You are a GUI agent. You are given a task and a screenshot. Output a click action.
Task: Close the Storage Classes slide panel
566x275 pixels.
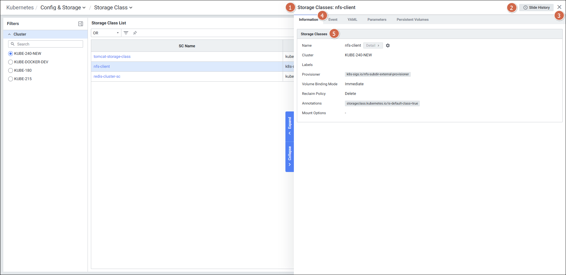click(559, 7)
